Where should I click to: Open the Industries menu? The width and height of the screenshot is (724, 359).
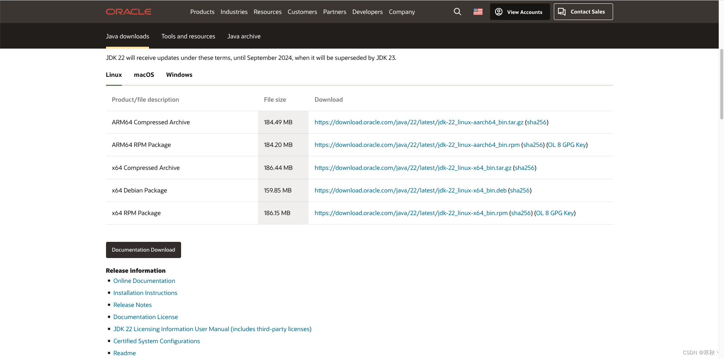coord(234,12)
